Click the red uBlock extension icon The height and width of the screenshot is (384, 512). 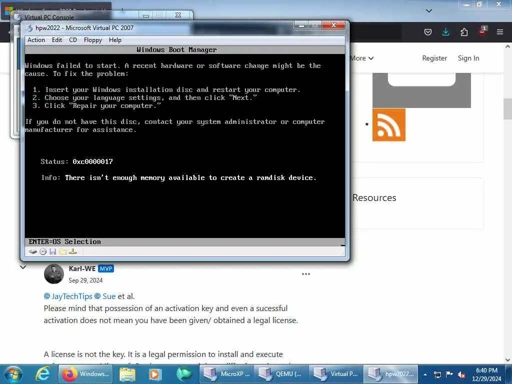482,31
